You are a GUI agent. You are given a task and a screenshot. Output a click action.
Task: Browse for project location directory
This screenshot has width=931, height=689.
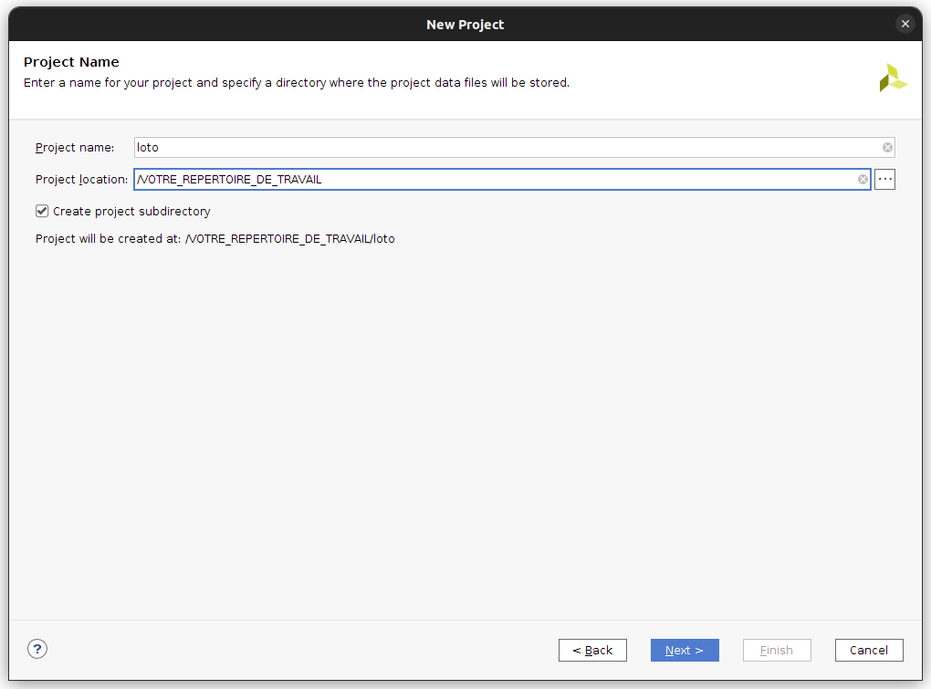click(884, 179)
